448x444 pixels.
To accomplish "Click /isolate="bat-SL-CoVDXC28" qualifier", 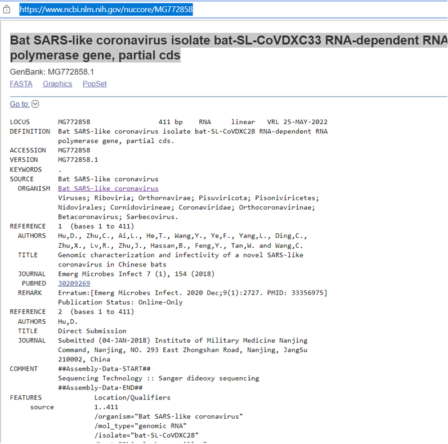I will coord(146,435).
